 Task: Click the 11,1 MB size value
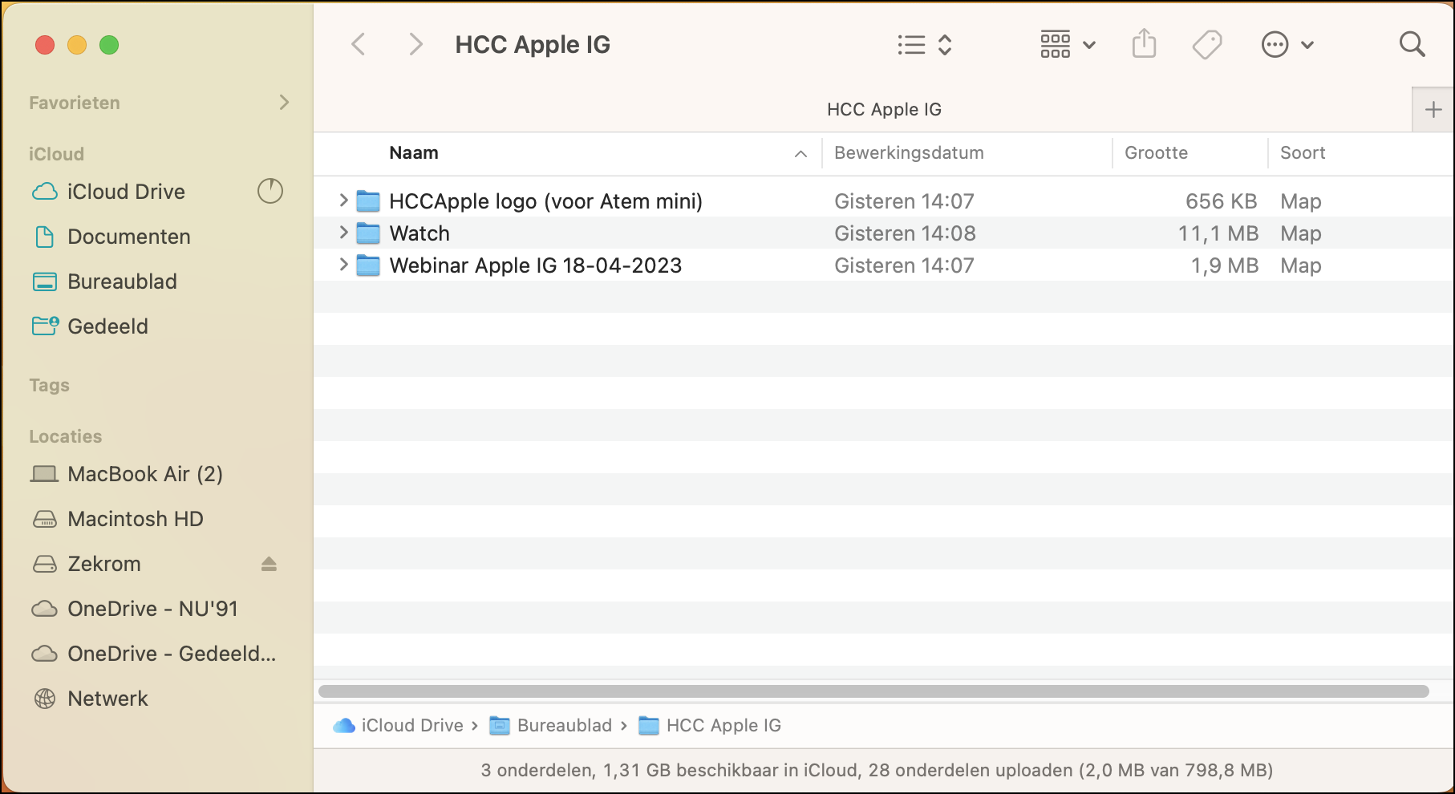point(1218,233)
